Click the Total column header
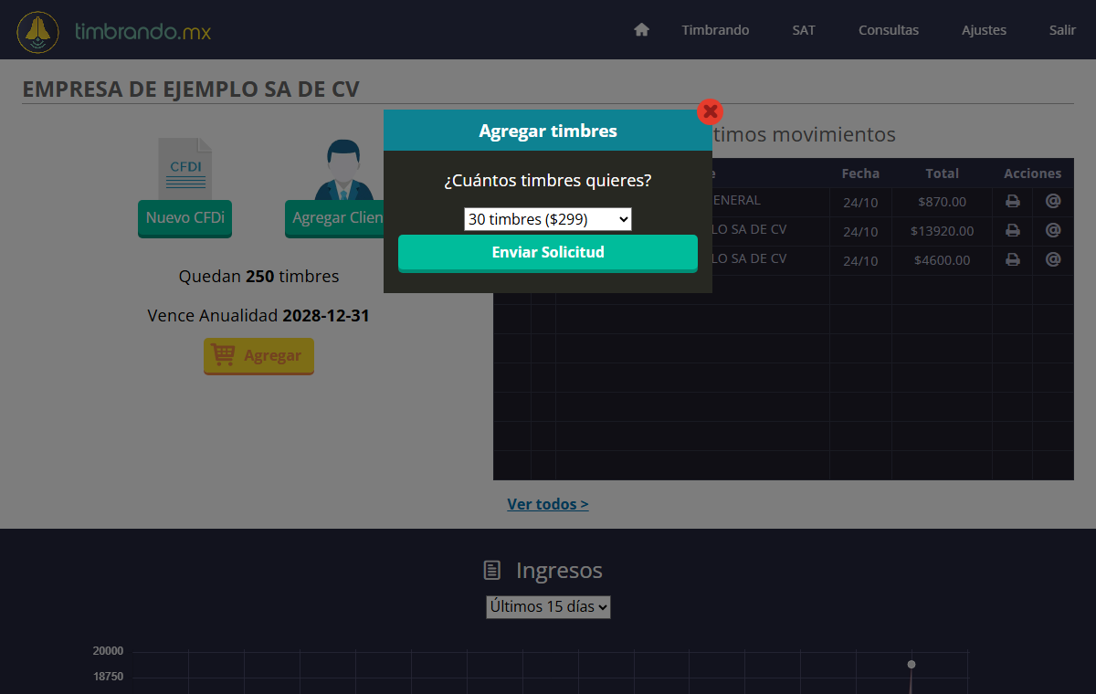 942,173
